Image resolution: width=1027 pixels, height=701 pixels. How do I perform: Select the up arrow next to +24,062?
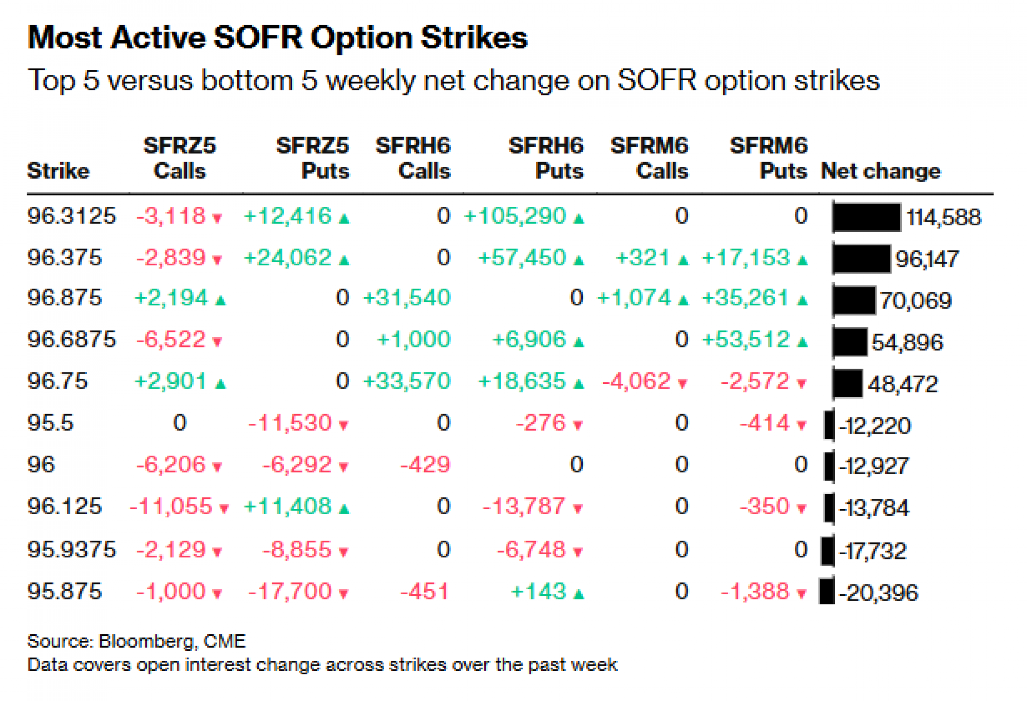tap(345, 260)
